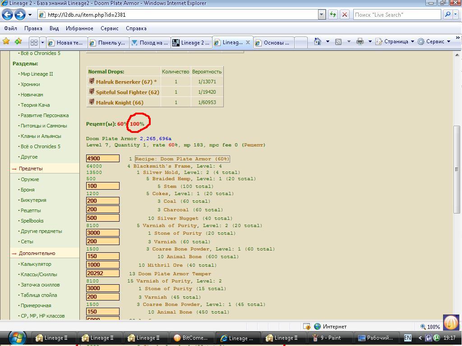The width and height of the screenshot is (462, 346).
Task: Open the Справка menu
Action: tap(136, 28)
